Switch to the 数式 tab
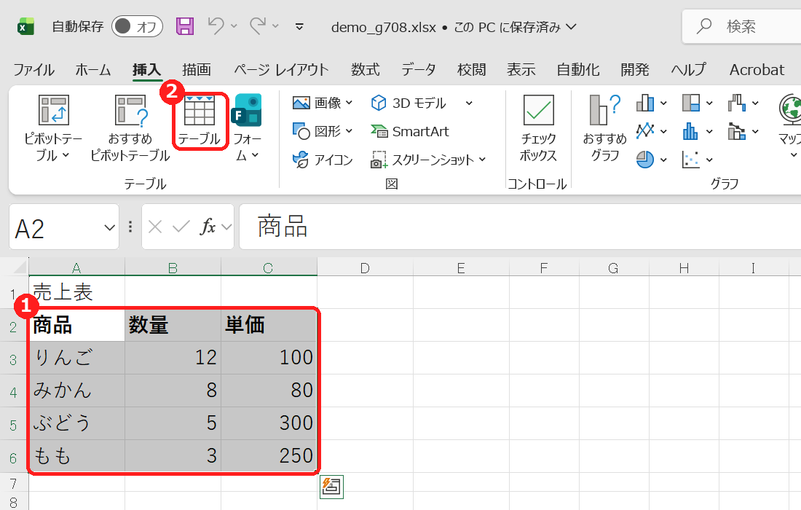This screenshot has width=801, height=510. 366,69
